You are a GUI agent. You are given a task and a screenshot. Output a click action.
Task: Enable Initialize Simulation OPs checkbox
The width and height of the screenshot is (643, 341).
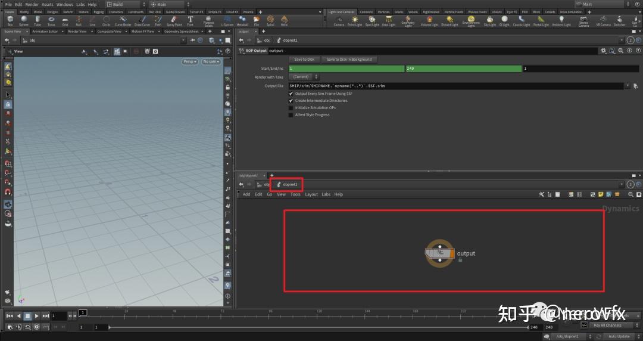[291, 108]
